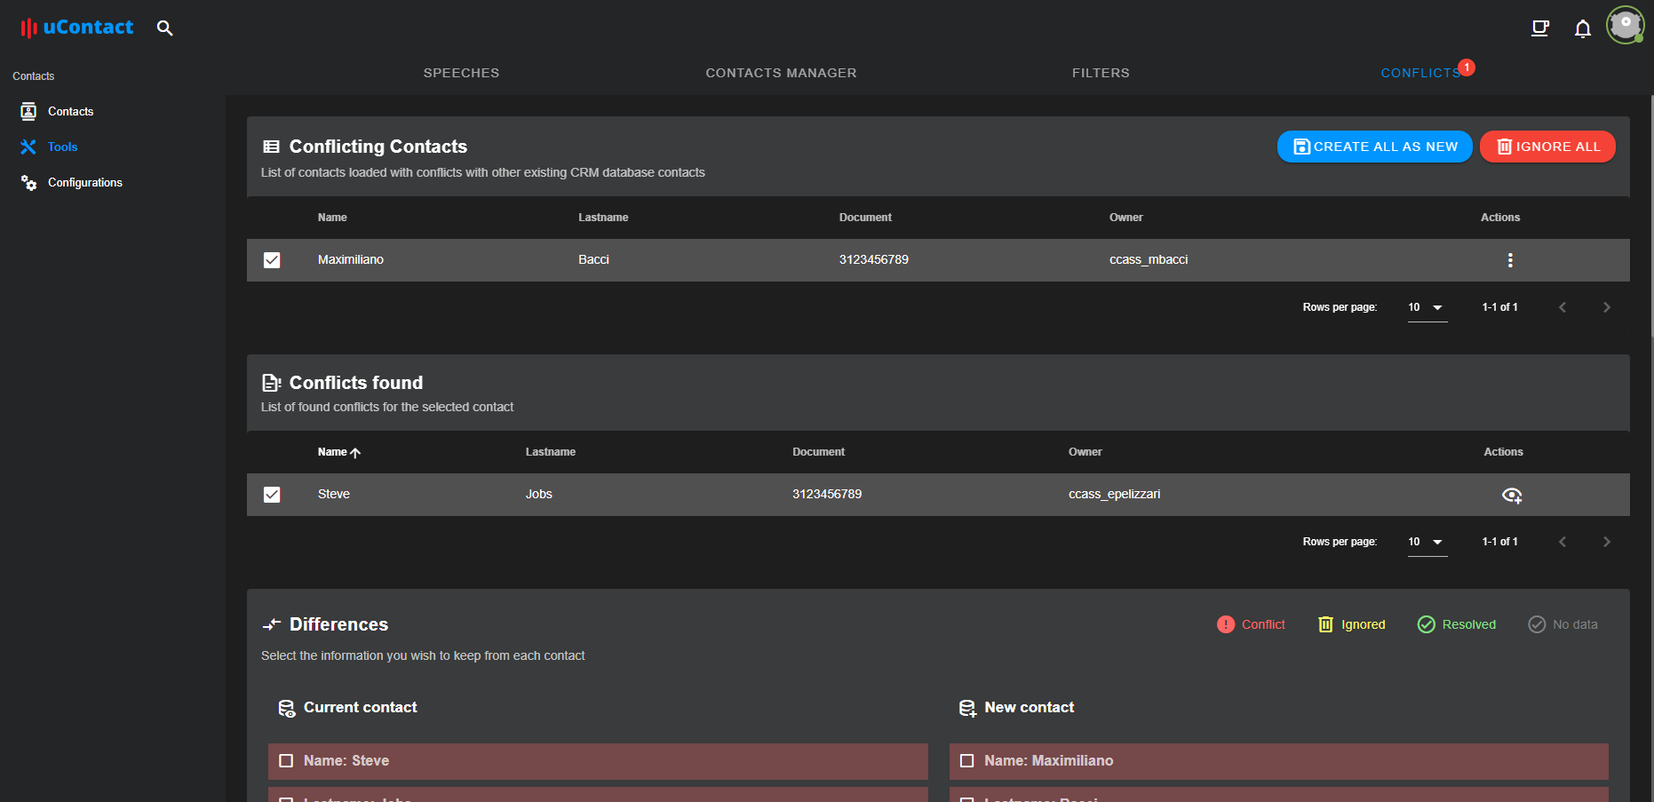Open actions menu for Maximiliano row
Viewport: 1654px width, 802px height.
[1510, 260]
